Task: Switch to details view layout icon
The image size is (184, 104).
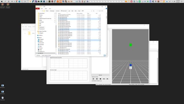Action: pos(104,55)
